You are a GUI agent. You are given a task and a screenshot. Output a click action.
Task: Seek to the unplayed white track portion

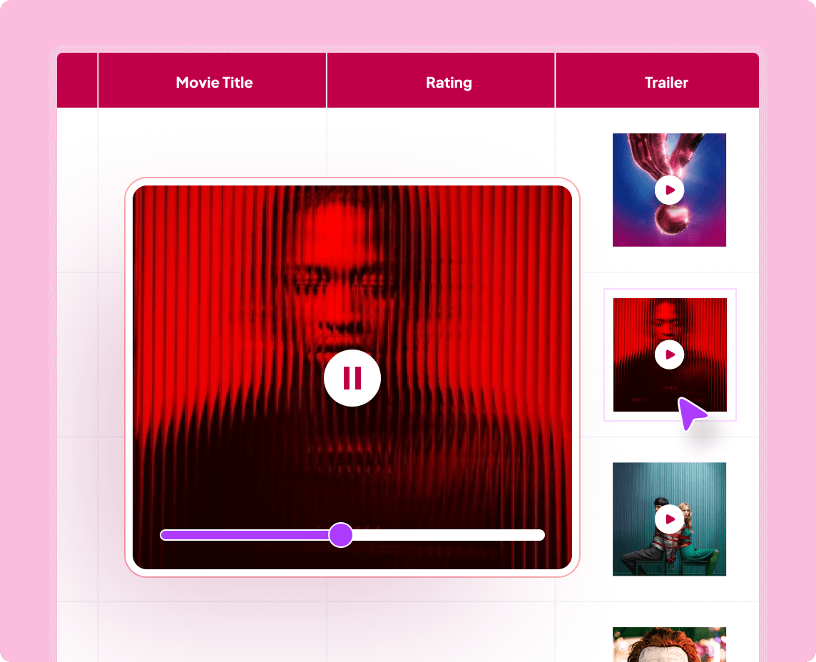pyautogui.click(x=449, y=535)
